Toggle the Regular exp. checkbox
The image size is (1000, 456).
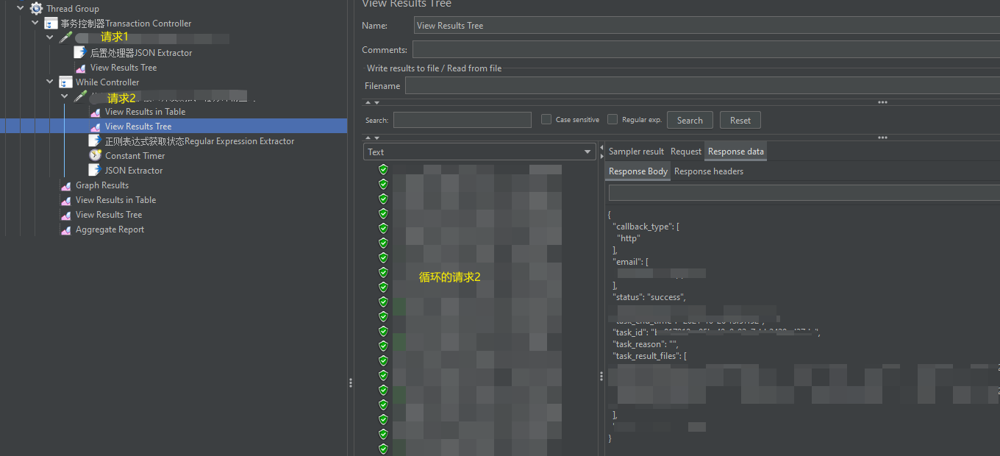(612, 119)
